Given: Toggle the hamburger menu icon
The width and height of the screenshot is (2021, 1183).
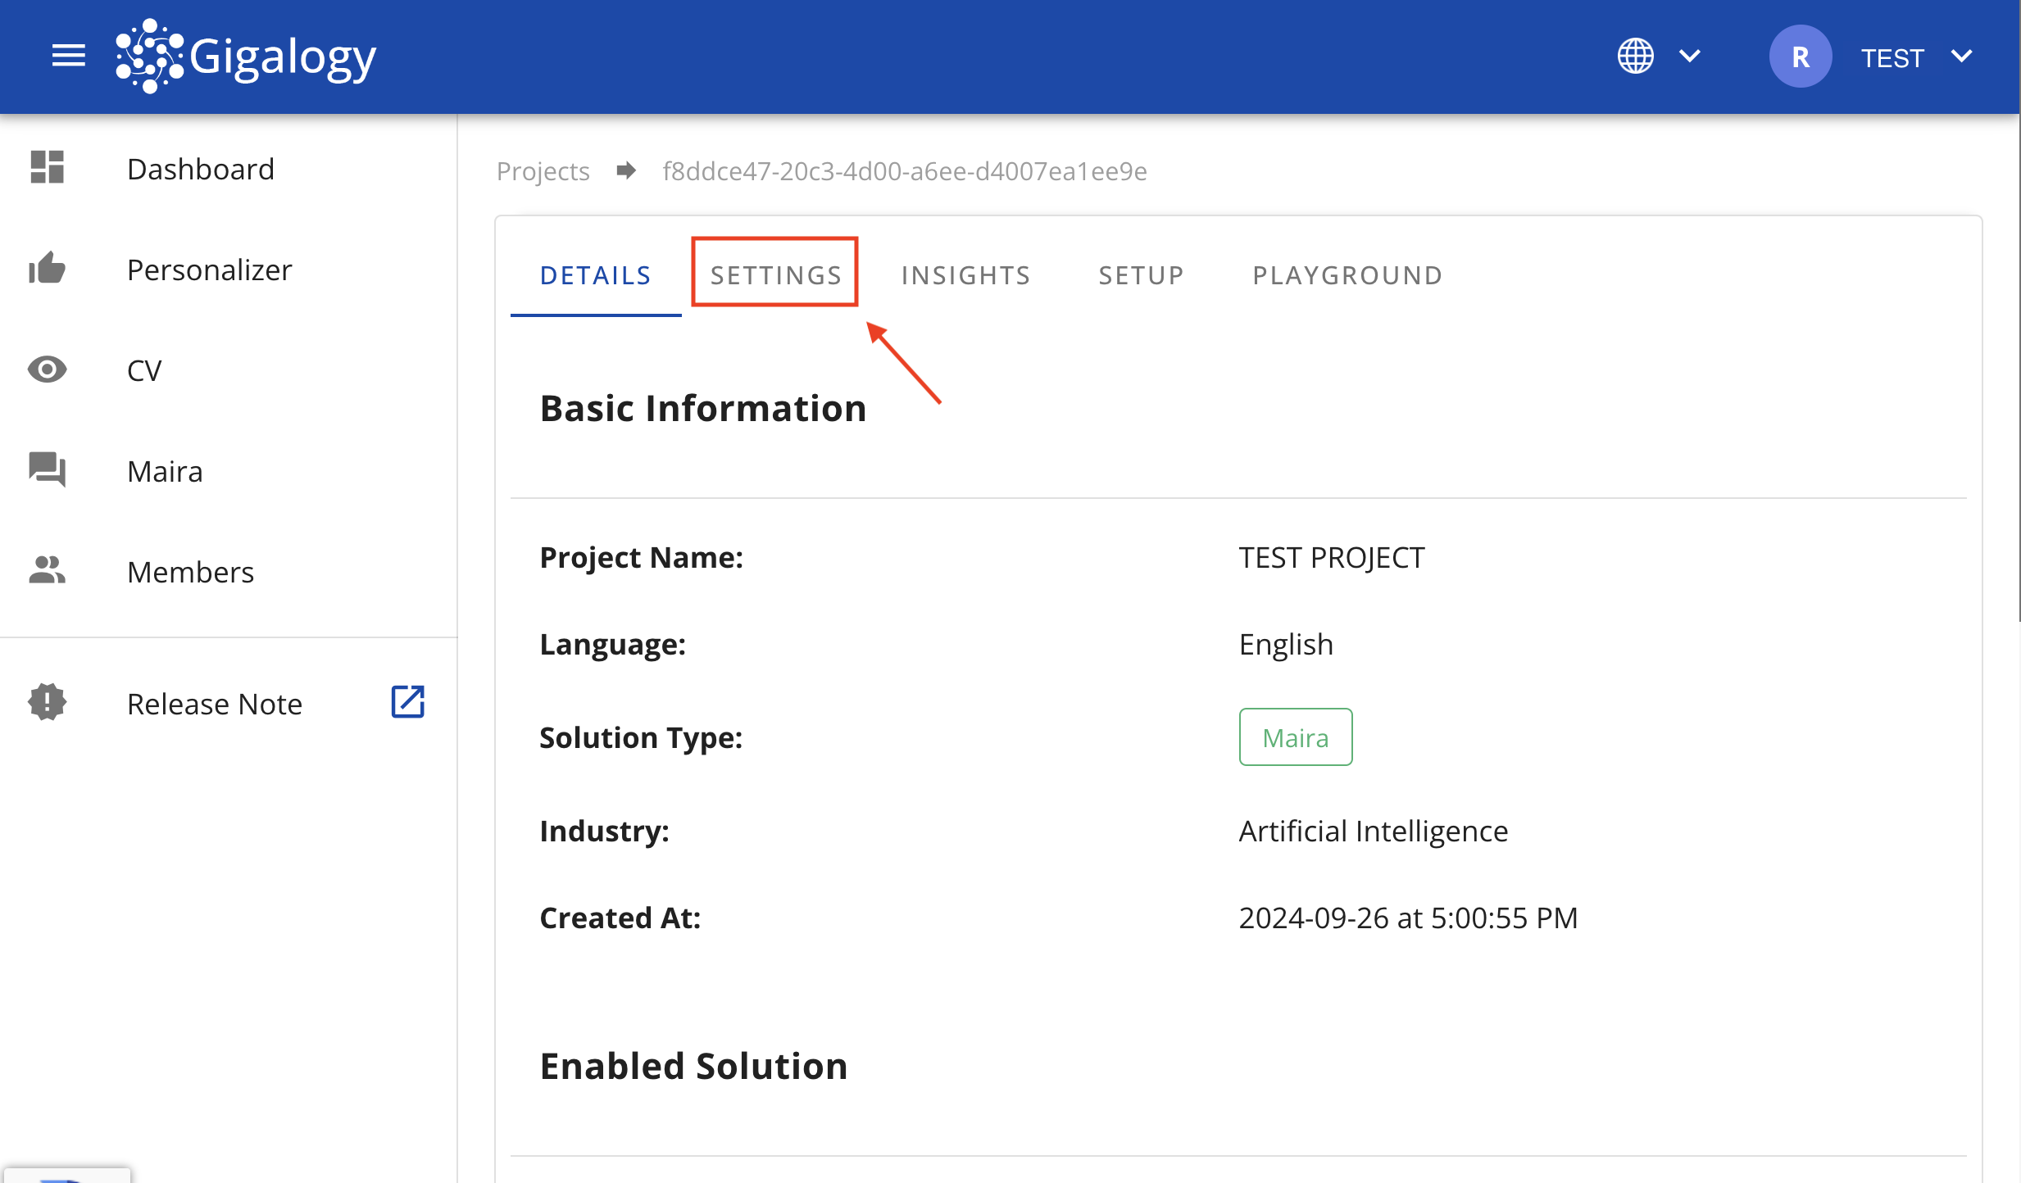Looking at the screenshot, I should (67, 55).
